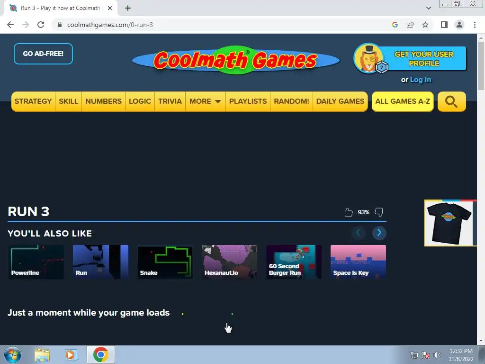Close the Run 3 browser tab
The image size is (485, 364).
(x=110, y=8)
